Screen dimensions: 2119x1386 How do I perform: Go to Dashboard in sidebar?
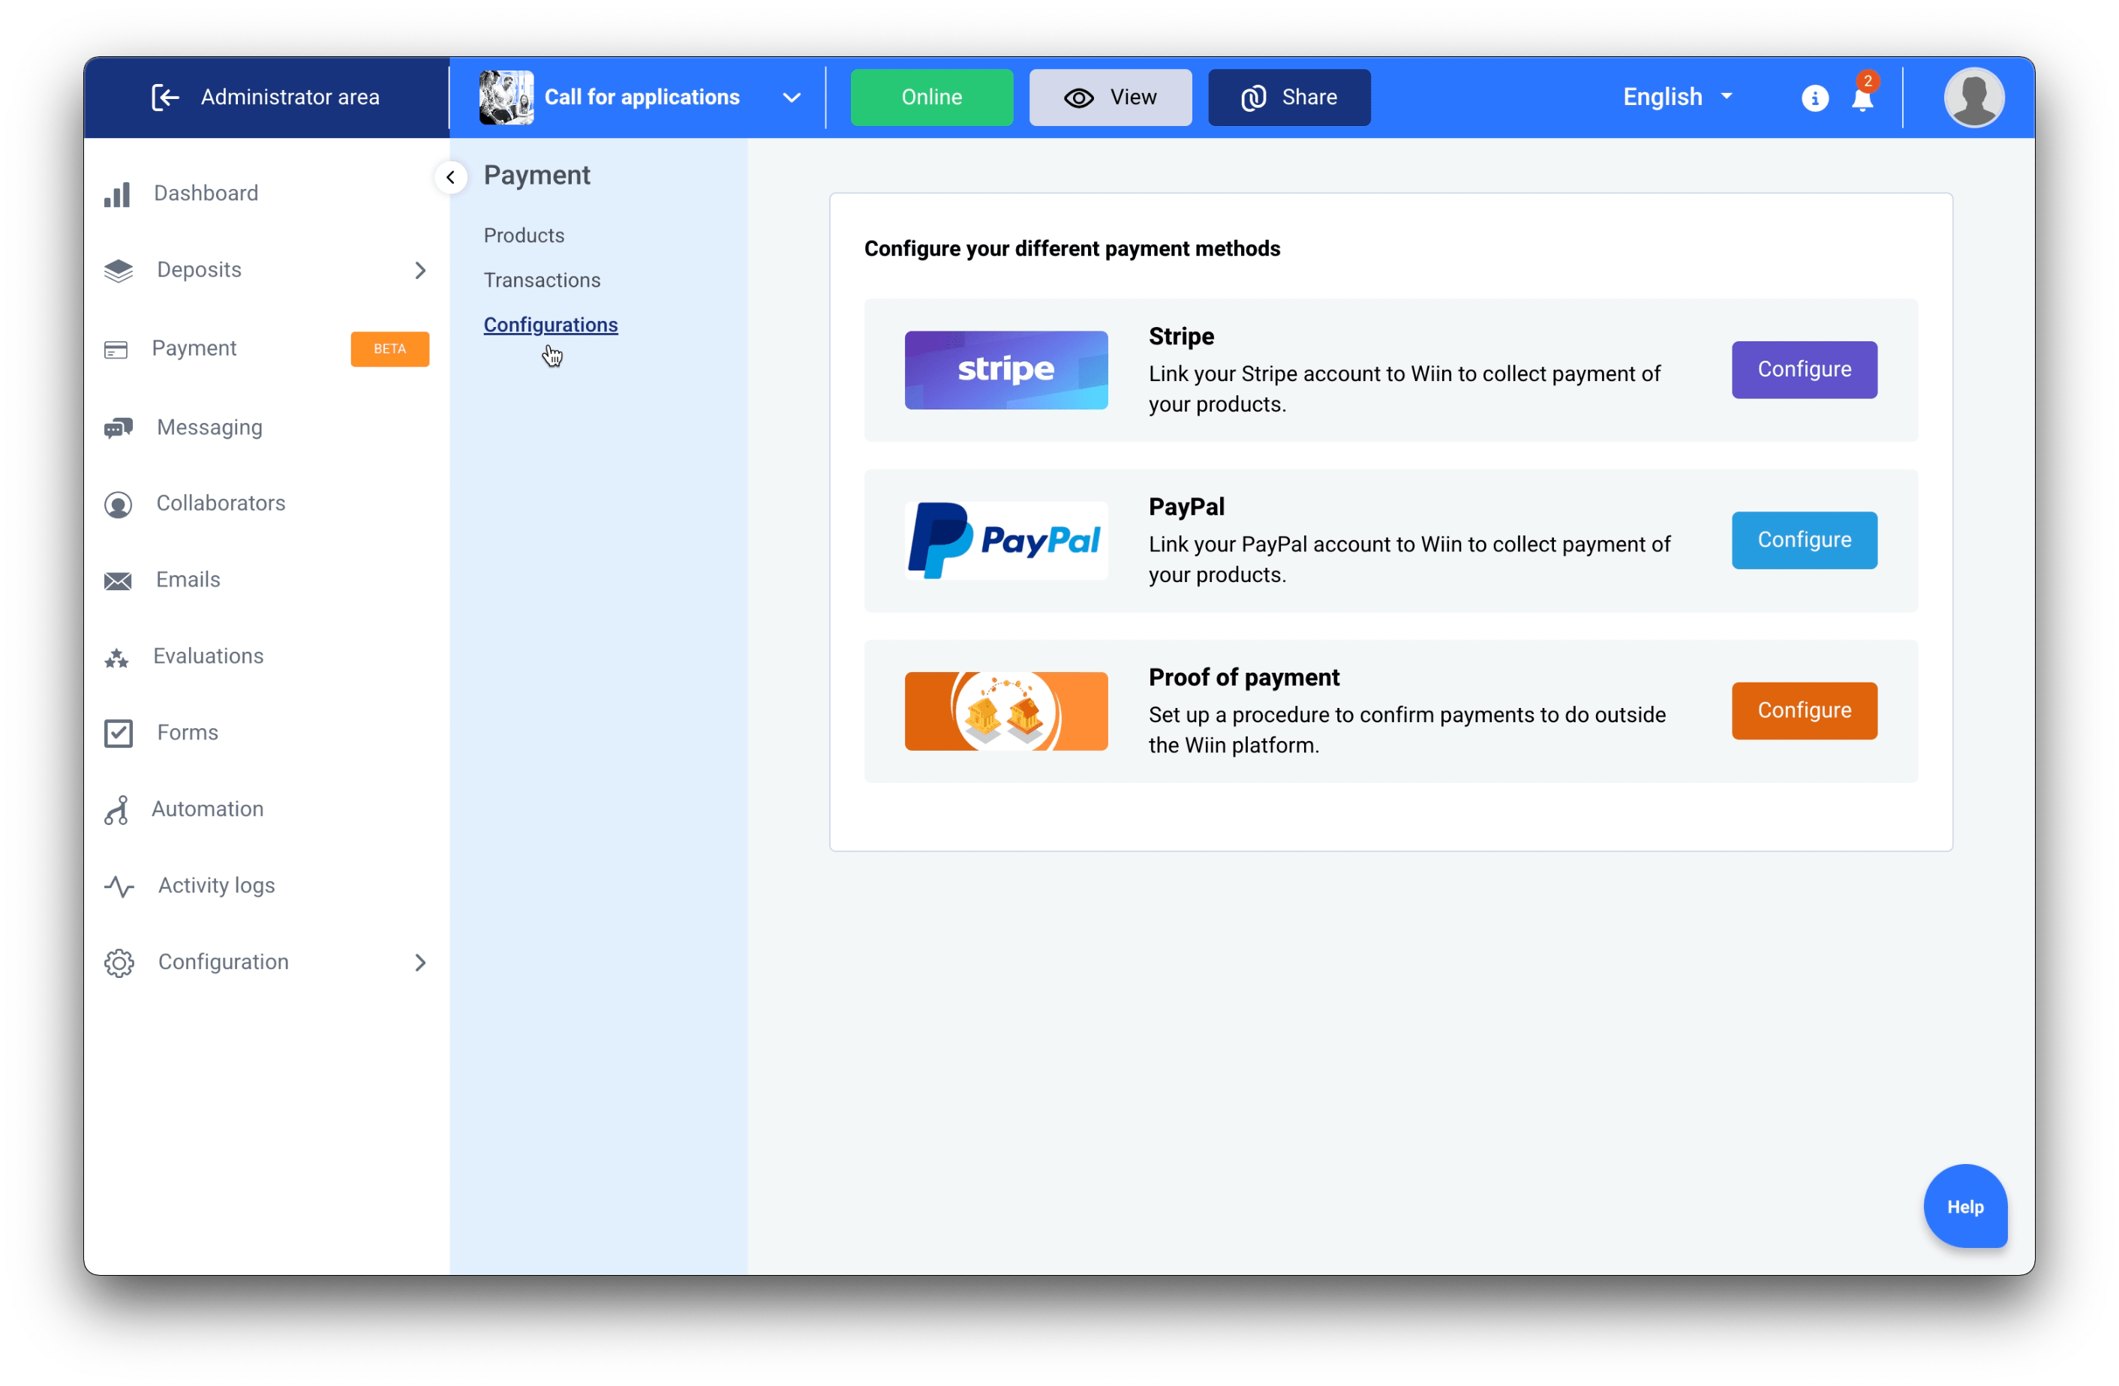point(206,193)
